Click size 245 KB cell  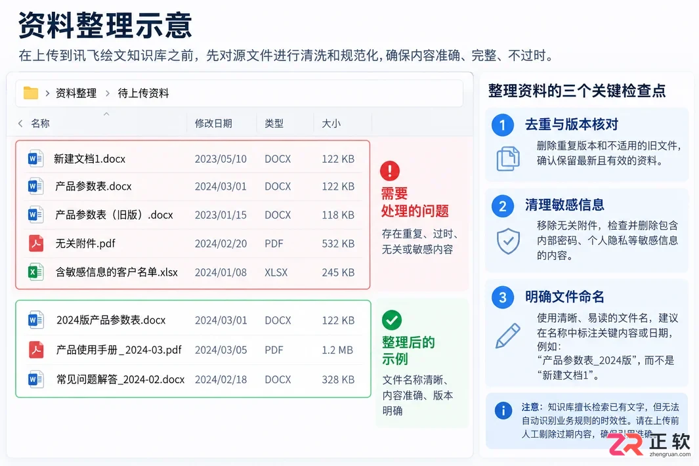pos(338,272)
